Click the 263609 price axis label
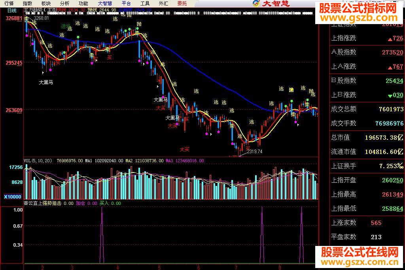This screenshot has height=270, width=405. (x=14, y=111)
